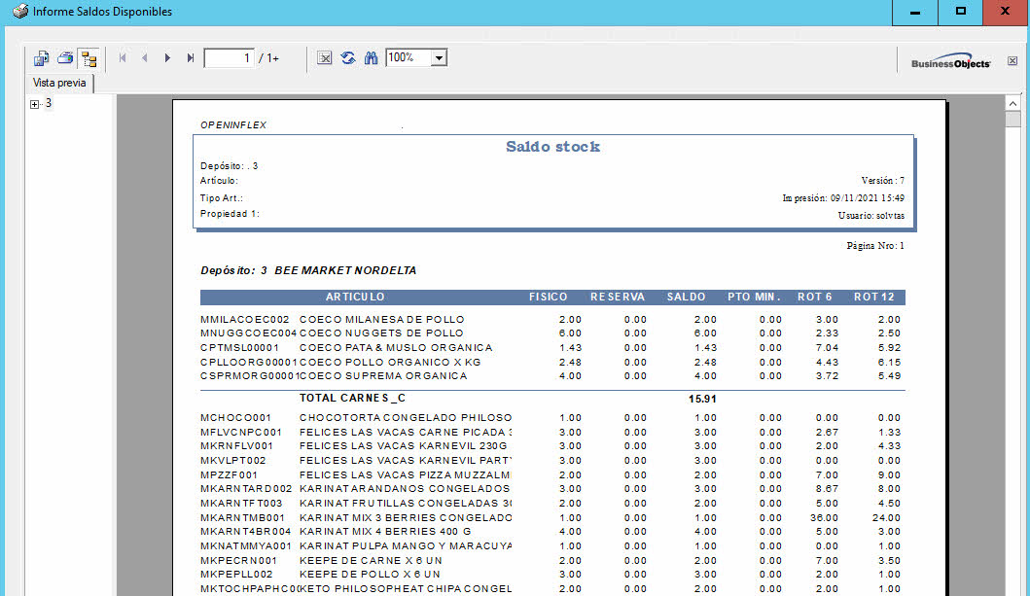Viewport: 1030px width, 596px height.
Task: Open the binoculars search text tool
Action: [x=372, y=58]
